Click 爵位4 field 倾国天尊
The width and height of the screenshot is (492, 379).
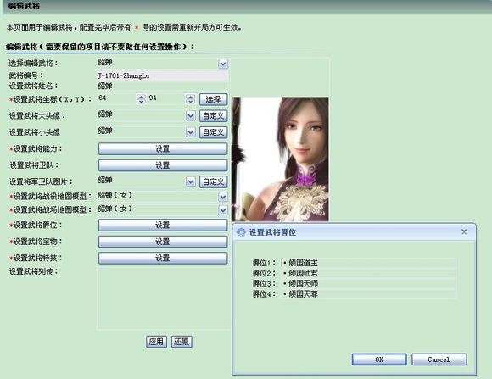[368, 293]
